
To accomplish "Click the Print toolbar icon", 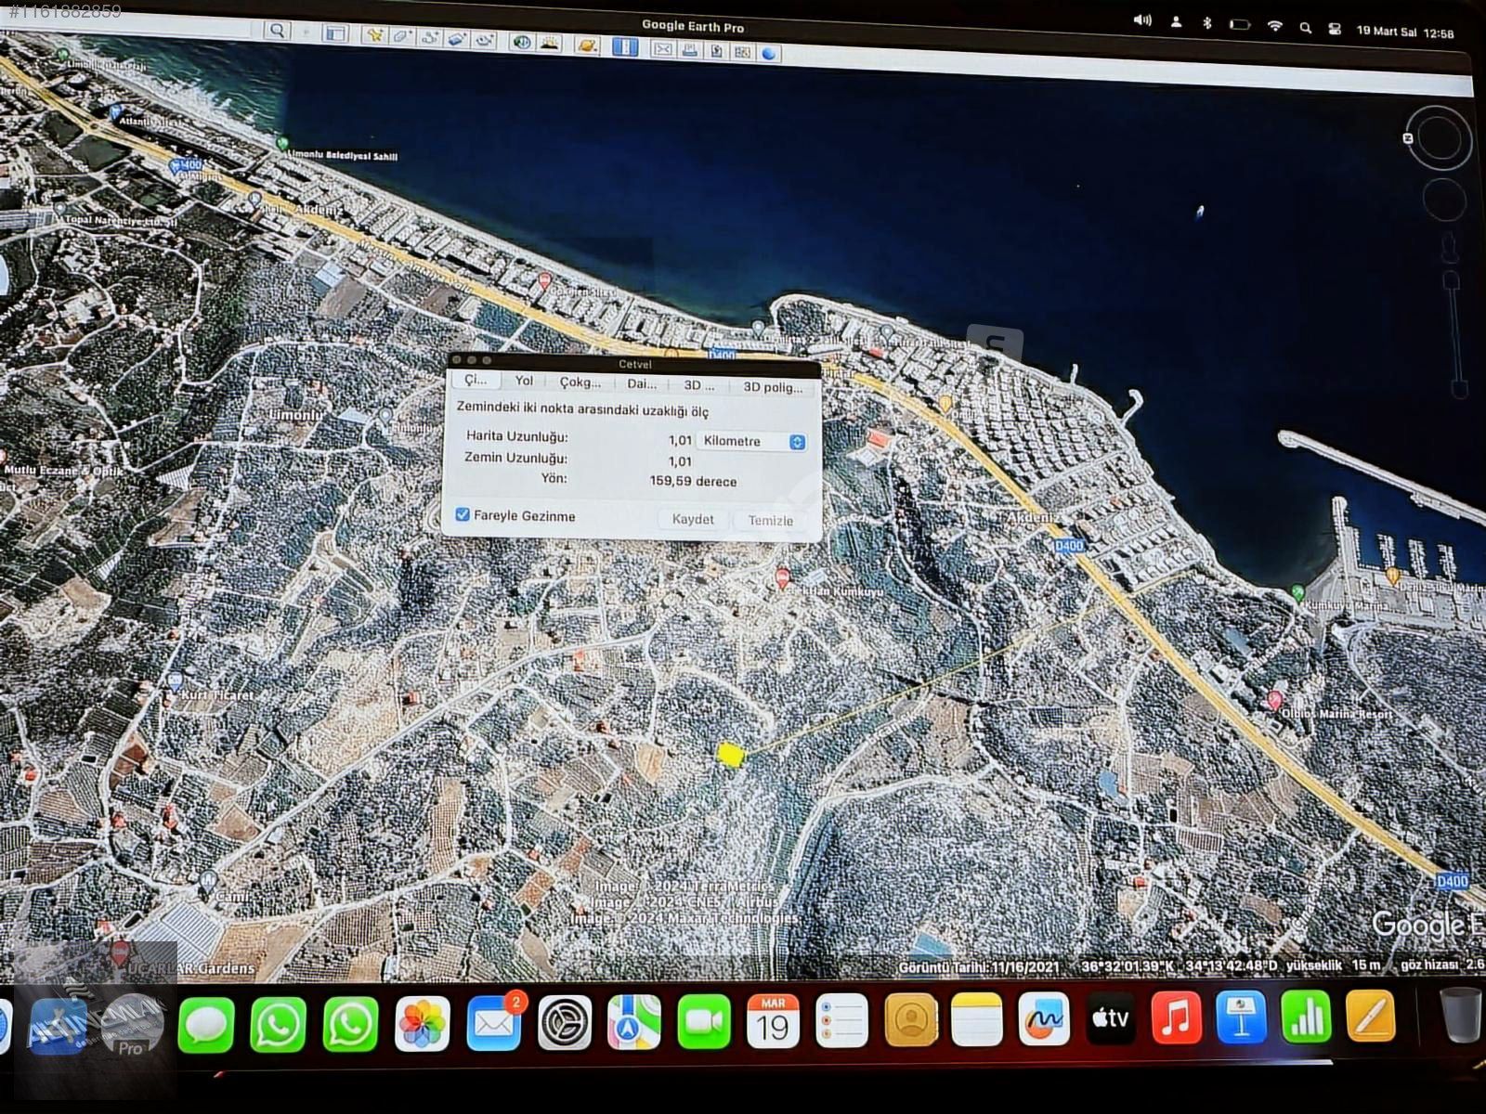I will 689,50.
